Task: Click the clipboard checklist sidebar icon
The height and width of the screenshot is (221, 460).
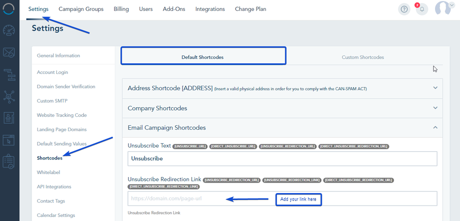Action: [9, 162]
